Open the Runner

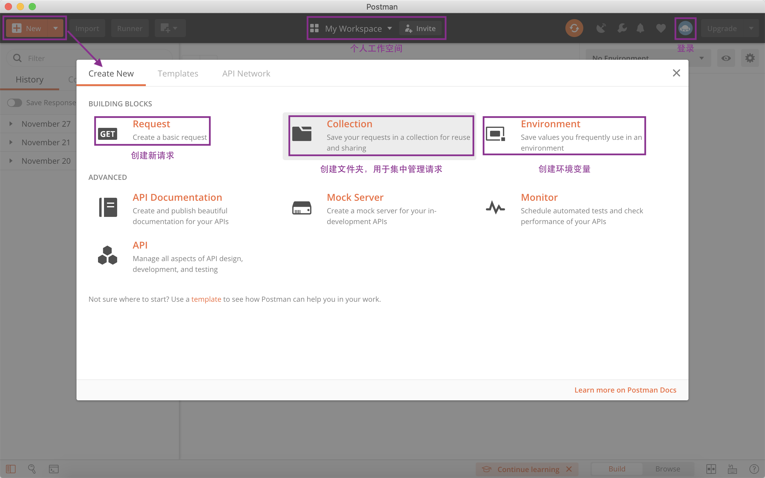click(130, 28)
